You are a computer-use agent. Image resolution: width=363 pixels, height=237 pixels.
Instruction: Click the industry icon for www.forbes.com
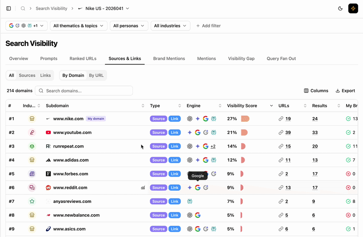click(32, 174)
